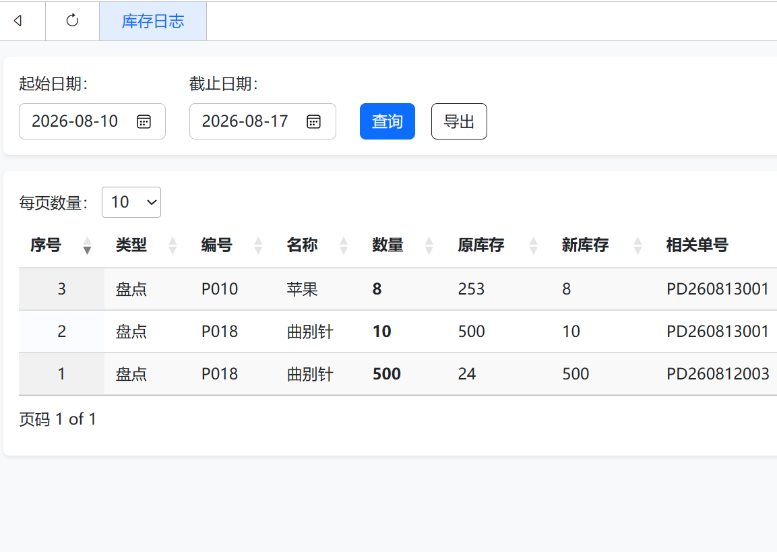Click P018 code in row 2
Screen dimensions: 777x552
coord(220,332)
